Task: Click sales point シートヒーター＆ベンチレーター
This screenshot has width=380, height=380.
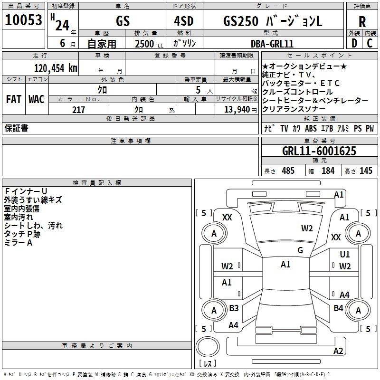Action: [x=315, y=100]
